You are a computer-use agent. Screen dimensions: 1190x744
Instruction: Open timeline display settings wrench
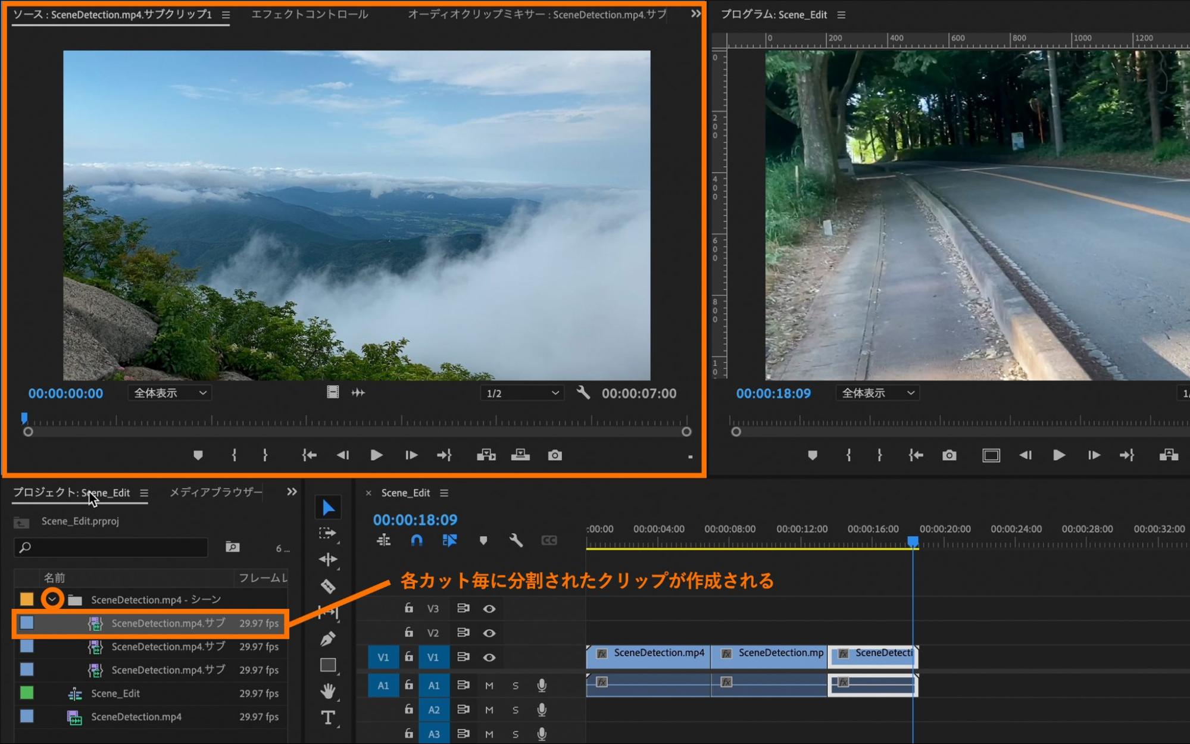[x=516, y=540]
